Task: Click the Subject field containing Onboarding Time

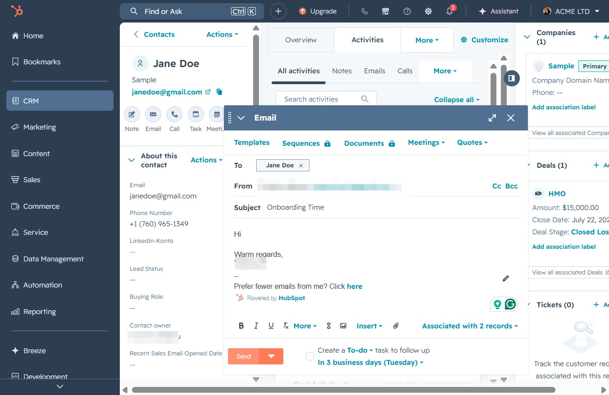Action: click(x=393, y=207)
